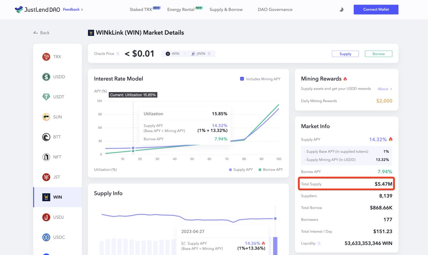Viewport: 428px width, 255px height.
Task: Click Total Supply $5.47M value
Action: coord(383,184)
